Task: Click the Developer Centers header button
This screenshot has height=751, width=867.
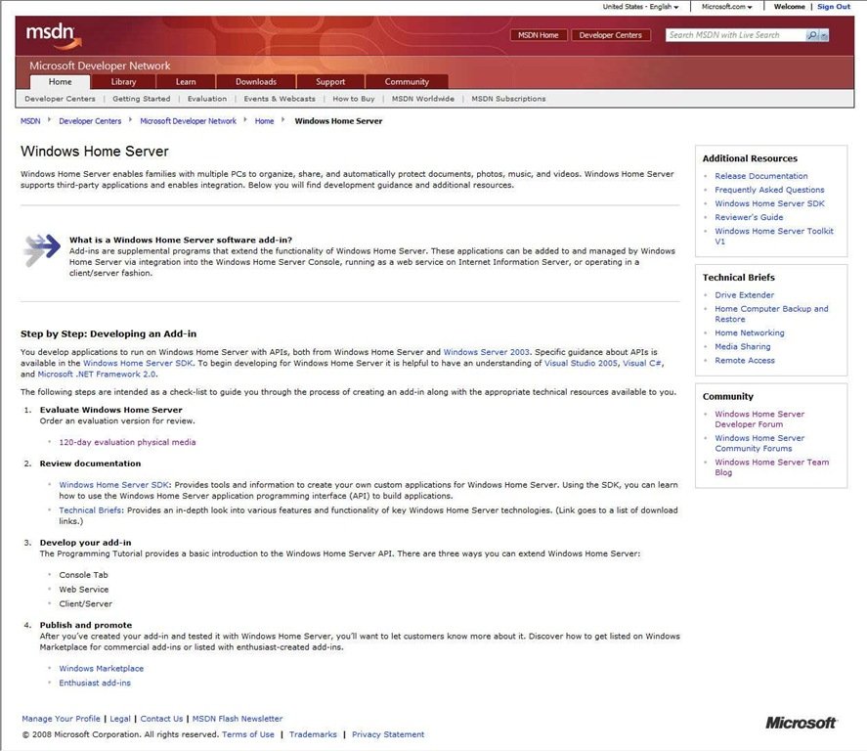Action: click(x=611, y=35)
